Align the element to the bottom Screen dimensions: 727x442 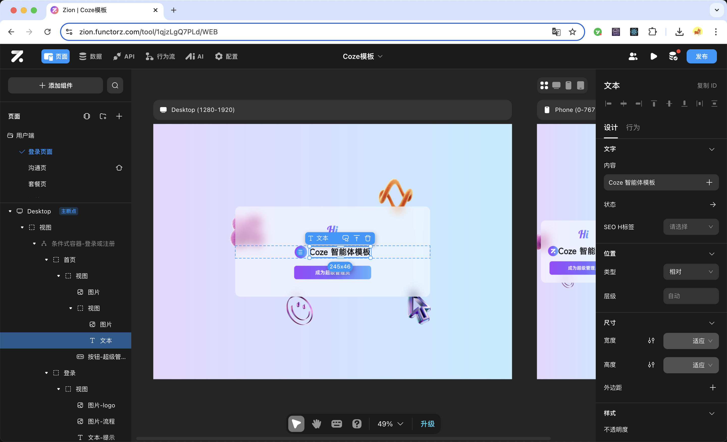(x=684, y=104)
